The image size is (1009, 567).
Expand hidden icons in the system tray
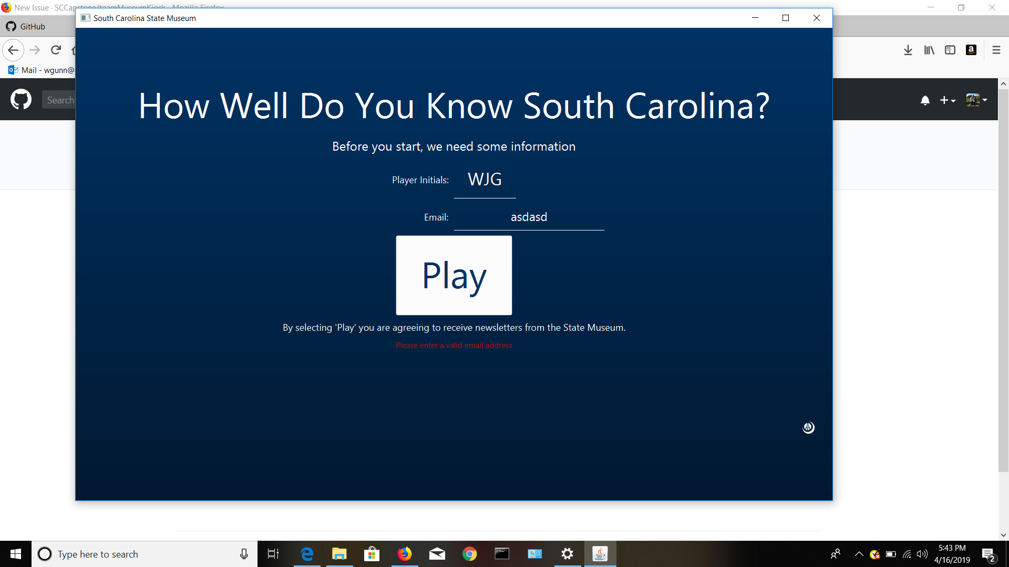click(859, 554)
